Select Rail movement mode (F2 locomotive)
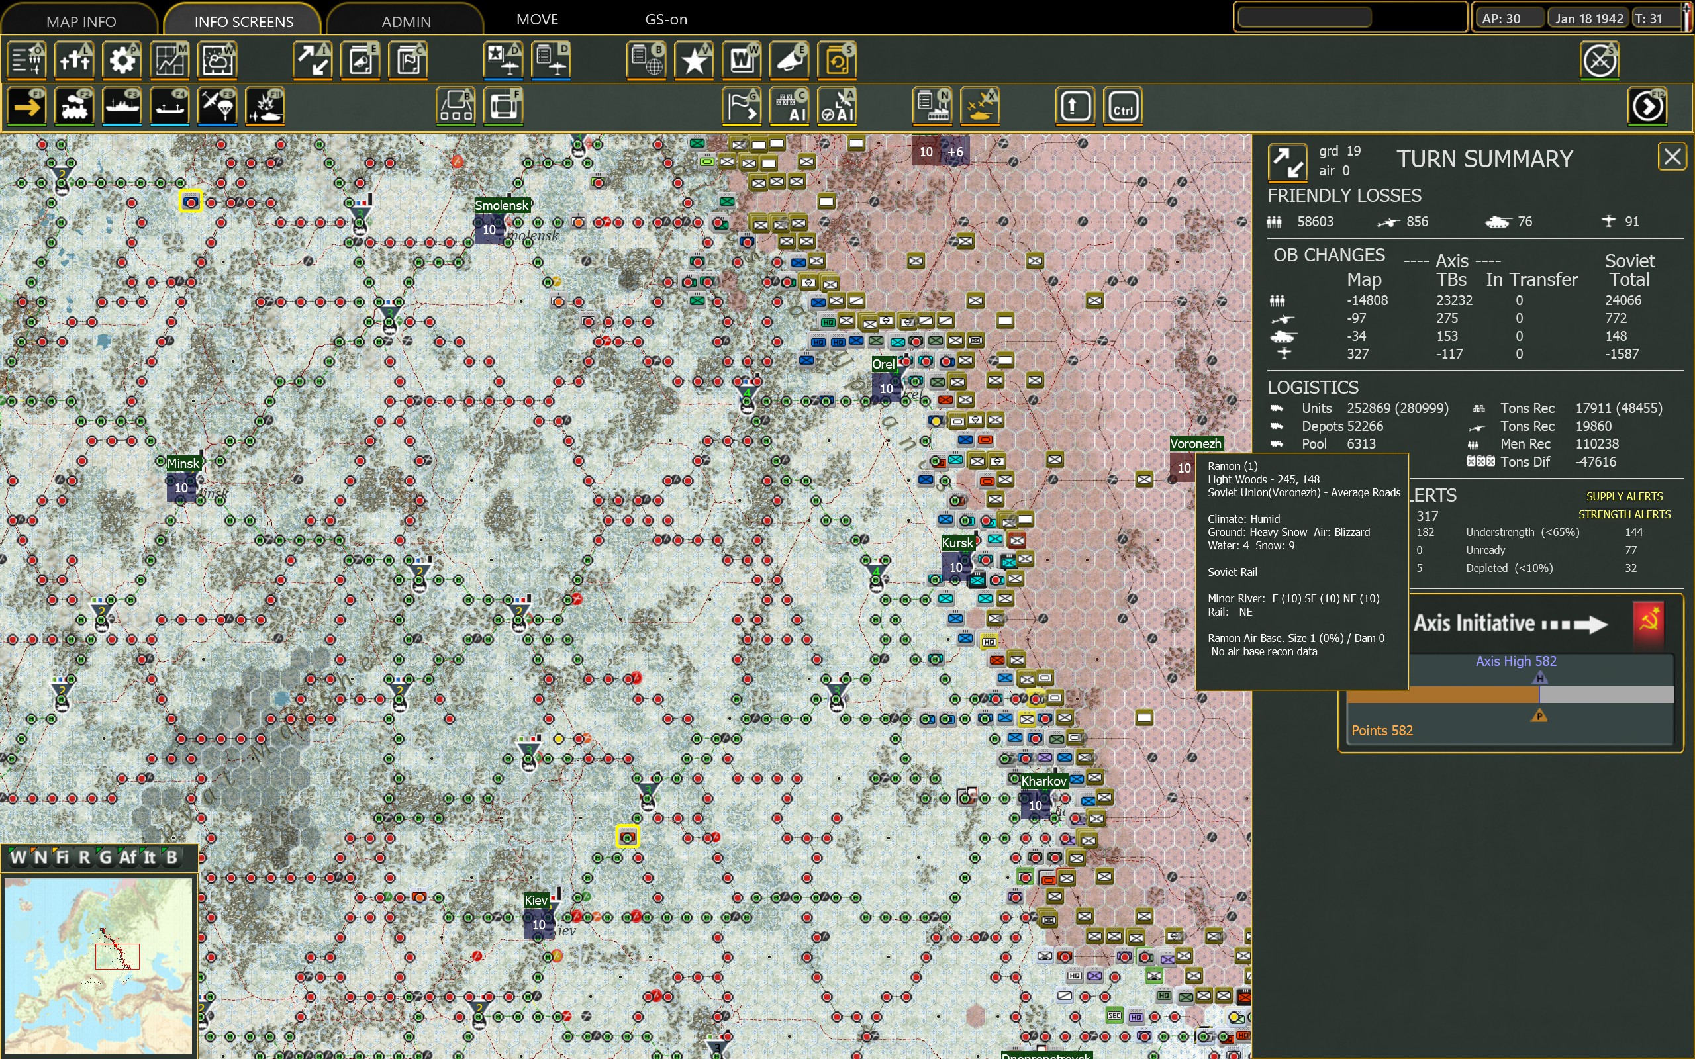The width and height of the screenshot is (1695, 1059). [x=74, y=107]
